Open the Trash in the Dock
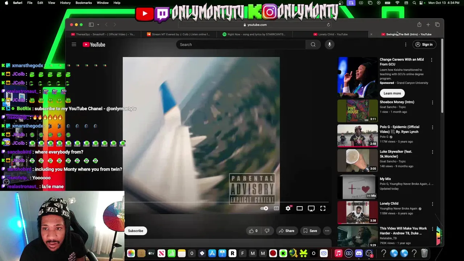 coord(424,253)
